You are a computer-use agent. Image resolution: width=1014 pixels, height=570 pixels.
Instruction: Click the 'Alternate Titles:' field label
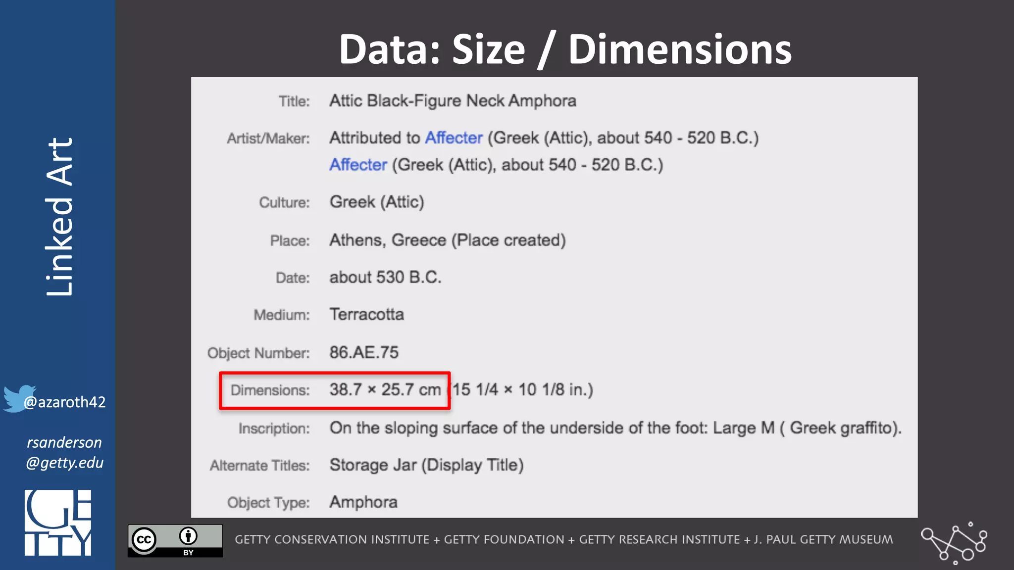click(x=259, y=466)
